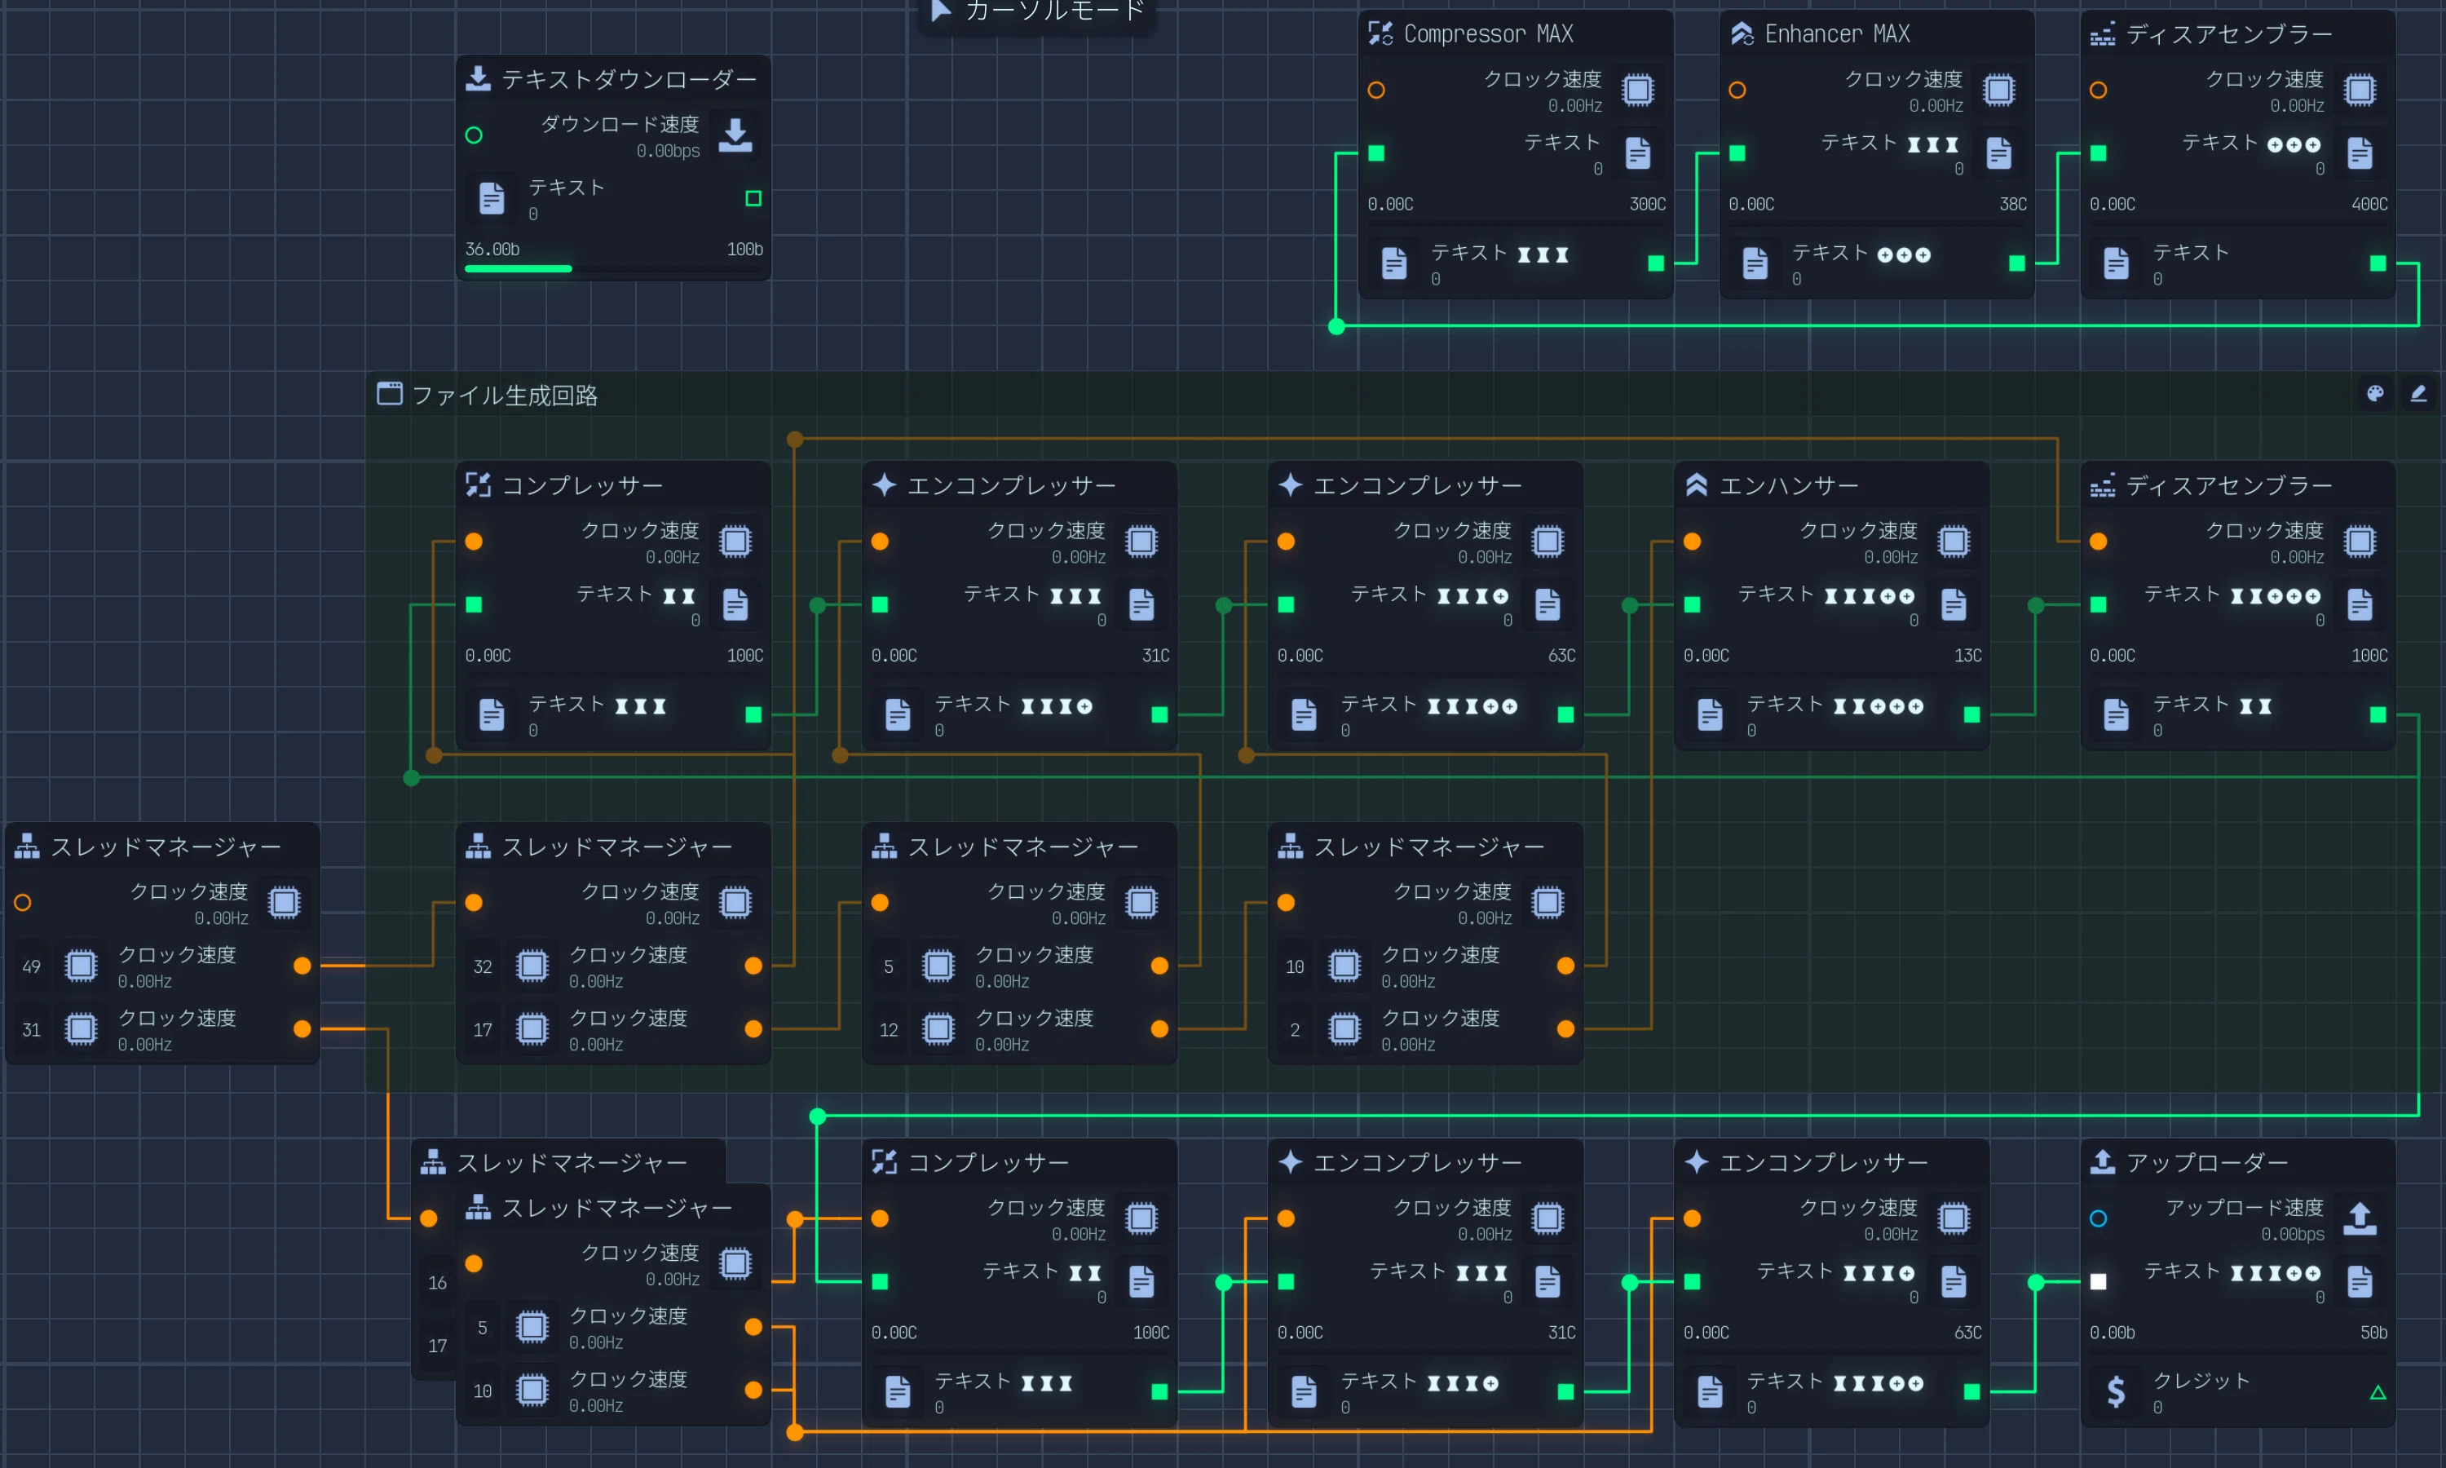Click the hollow orange clock port of Compressor MAX
Screen dimensions: 2446x1468
click(x=1376, y=90)
